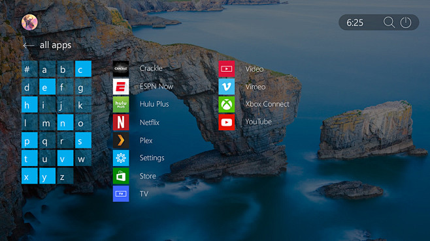The image size is (430, 241).
Task: Select the Plex label
Action: point(146,141)
